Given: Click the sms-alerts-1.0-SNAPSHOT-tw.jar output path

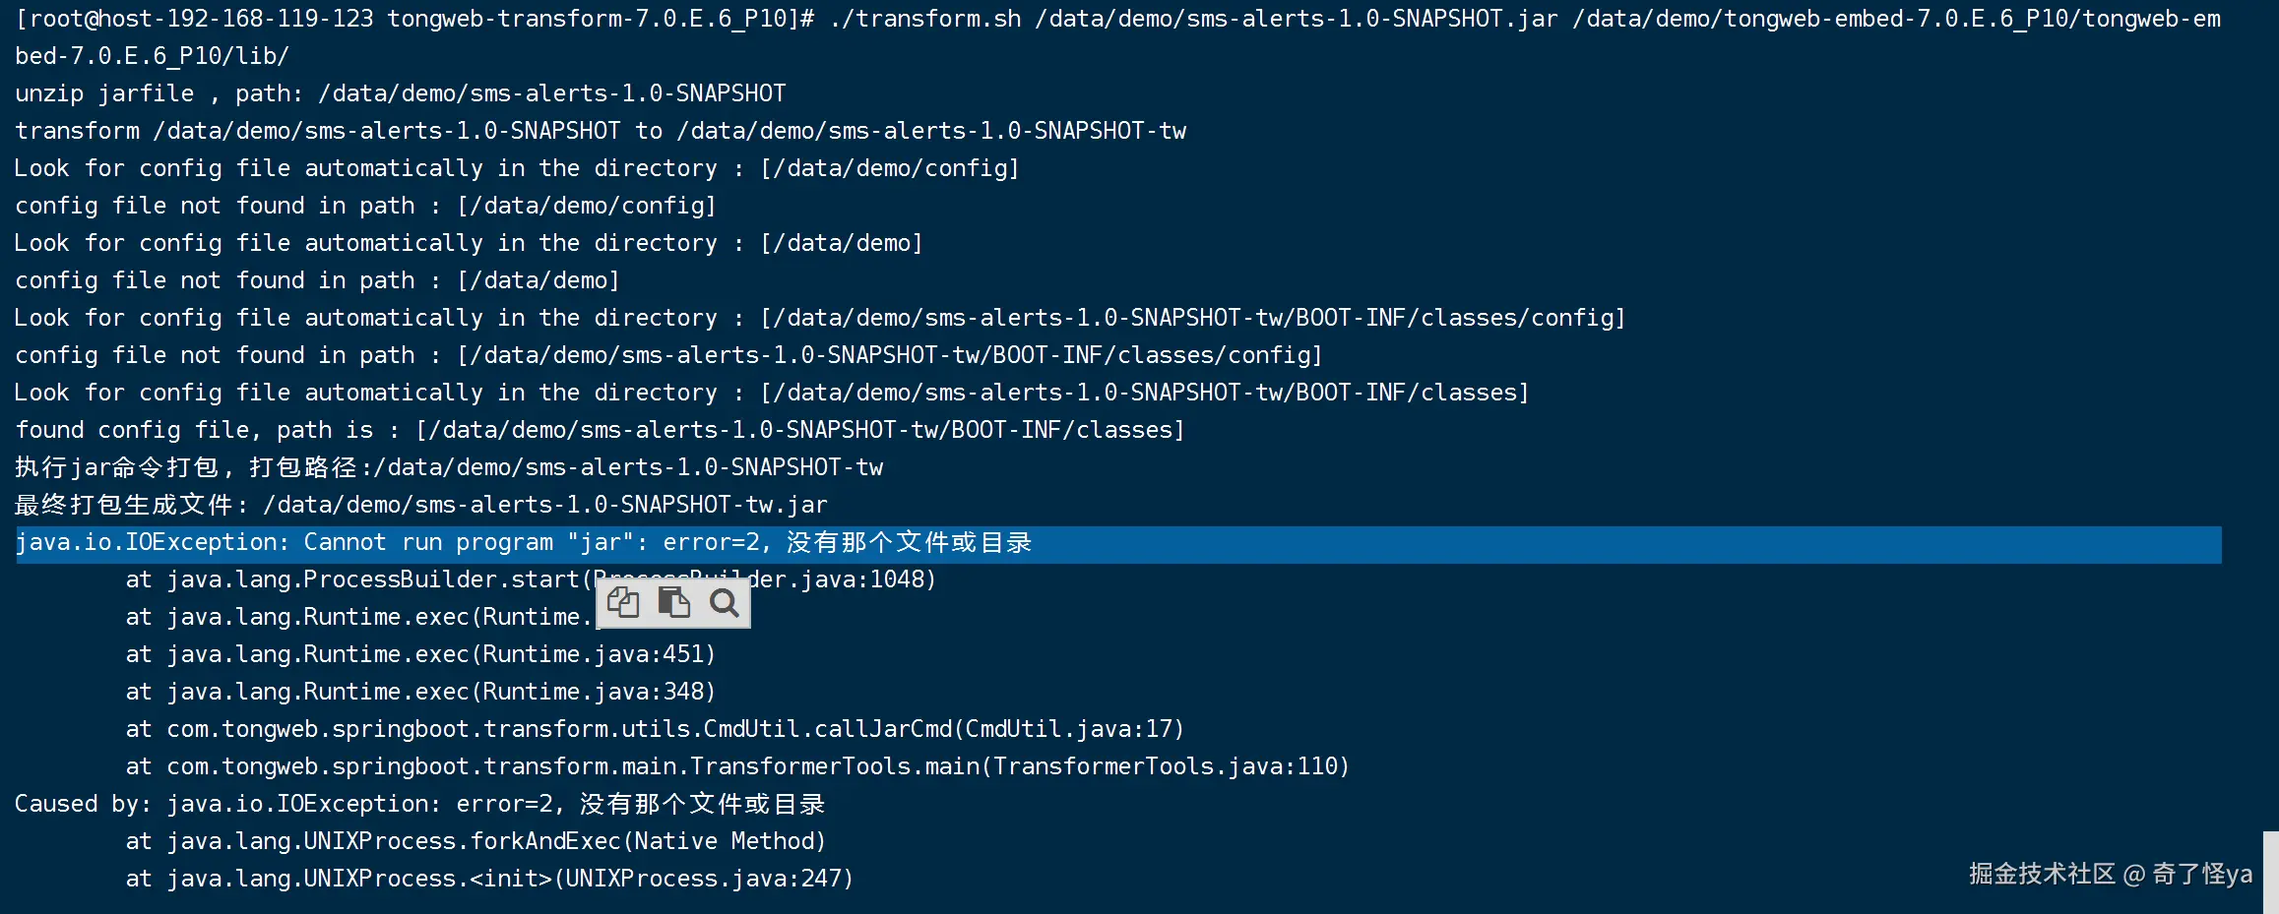Looking at the screenshot, I should [545, 505].
